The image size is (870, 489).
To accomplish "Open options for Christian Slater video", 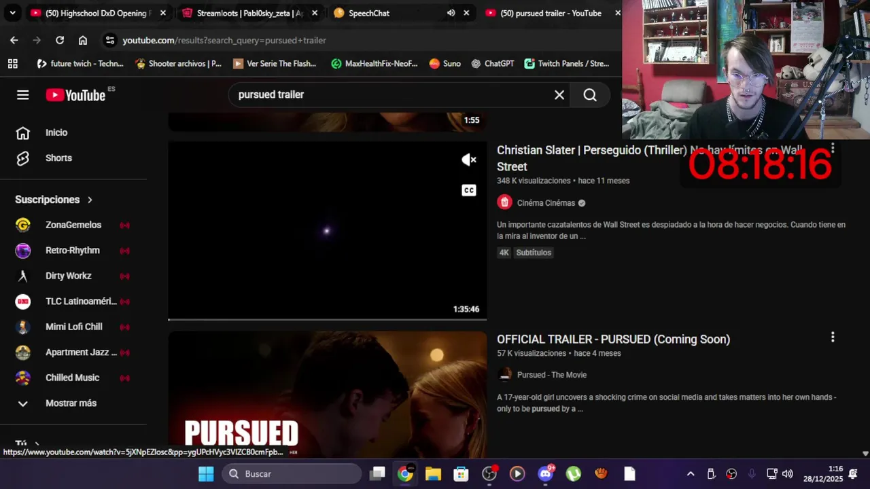I will (833, 149).
